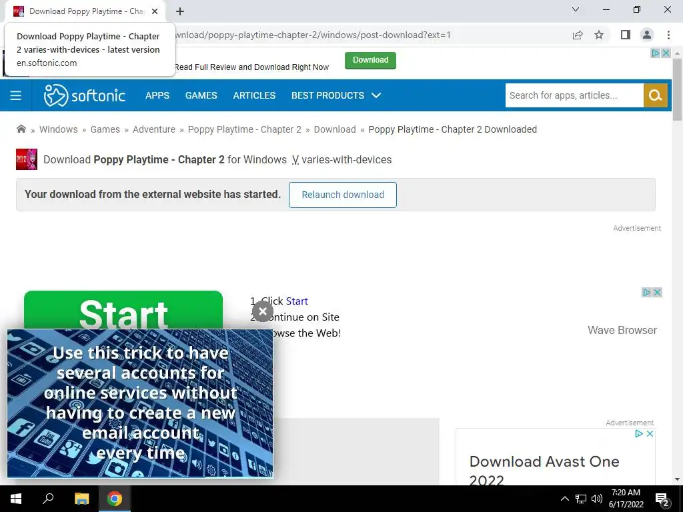Image resolution: width=683 pixels, height=512 pixels.
Task: Close the Wave Browser ad with X
Action: point(657,292)
